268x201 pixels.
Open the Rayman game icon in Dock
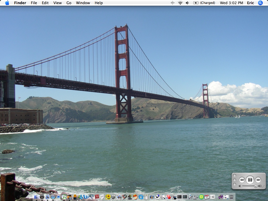point(135,197)
